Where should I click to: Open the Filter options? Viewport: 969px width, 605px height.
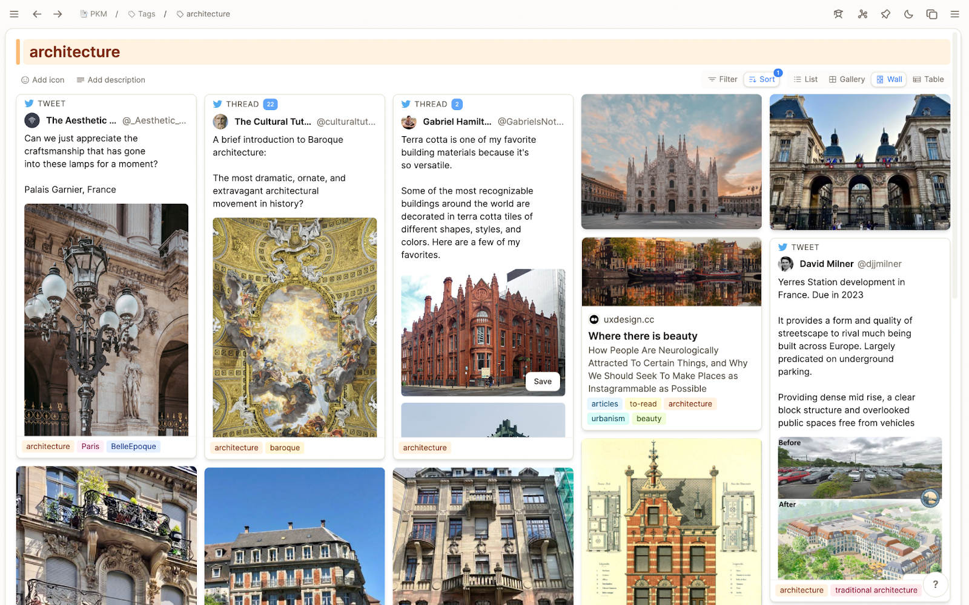point(723,79)
